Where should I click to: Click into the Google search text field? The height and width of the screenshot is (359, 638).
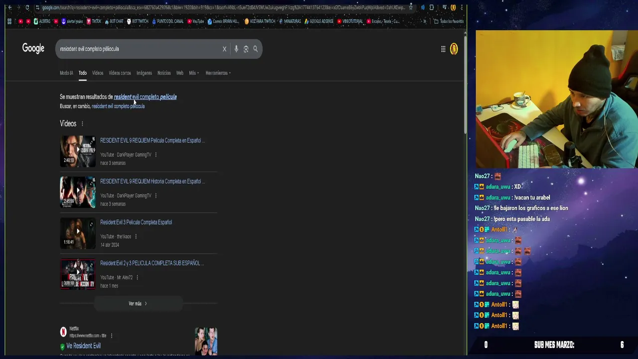[x=140, y=49]
